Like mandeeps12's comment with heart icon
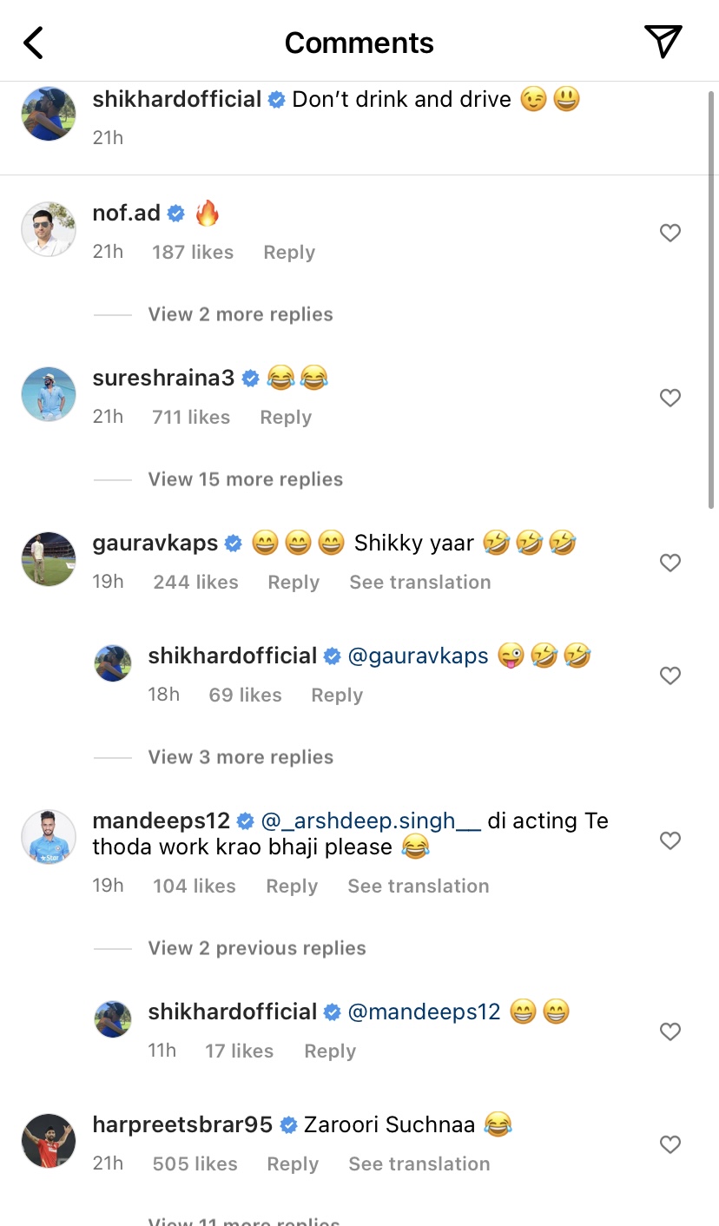Viewport: 719px width, 1226px height. pyautogui.click(x=670, y=840)
